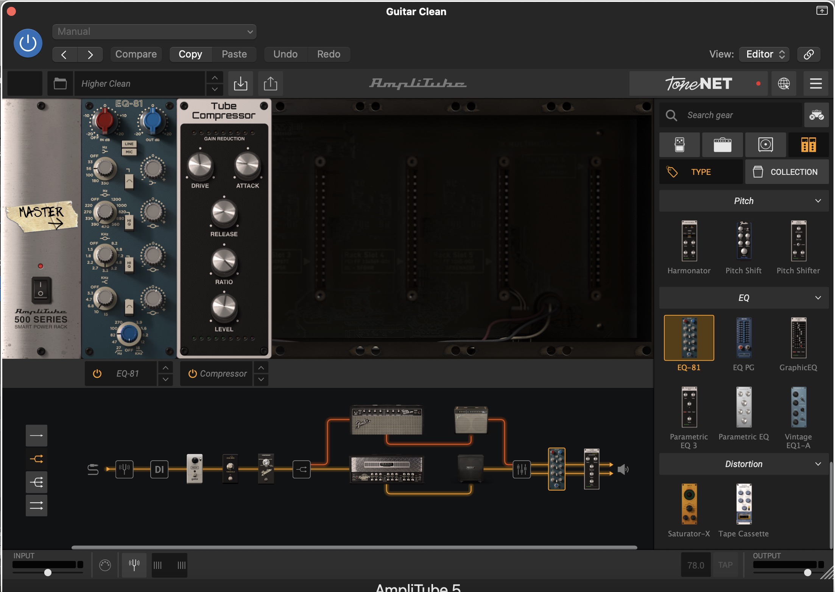Image resolution: width=835 pixels, height=592 pixels.
Task: Click the Redo button
Action: (329, 54)
